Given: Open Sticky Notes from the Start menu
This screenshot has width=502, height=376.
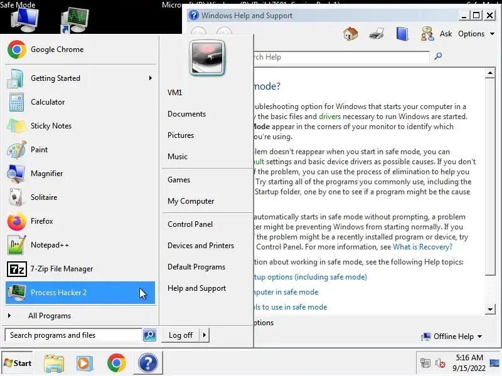Looking at the screenshot, I should [x=80, y=126].
